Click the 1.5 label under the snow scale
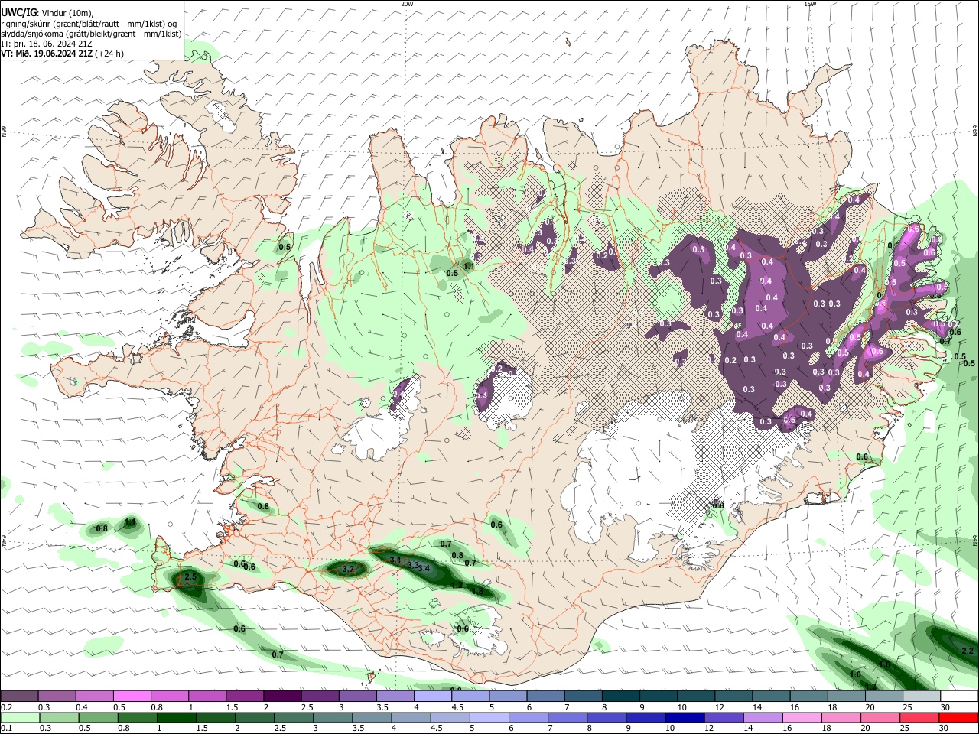 click(232, 707)
